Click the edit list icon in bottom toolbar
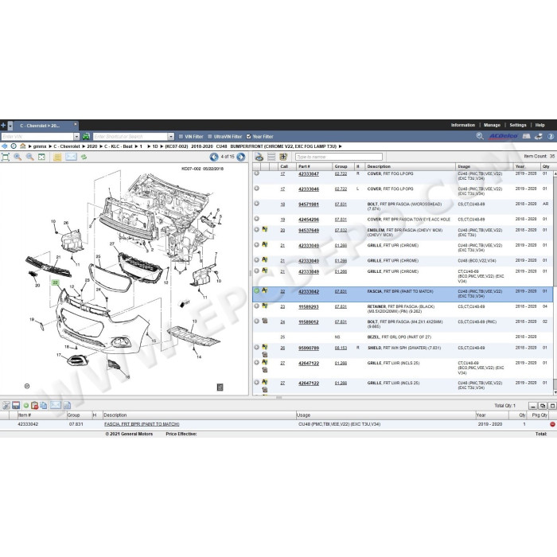This screenshot has height=557, width=557. click(x=6, y=405)
